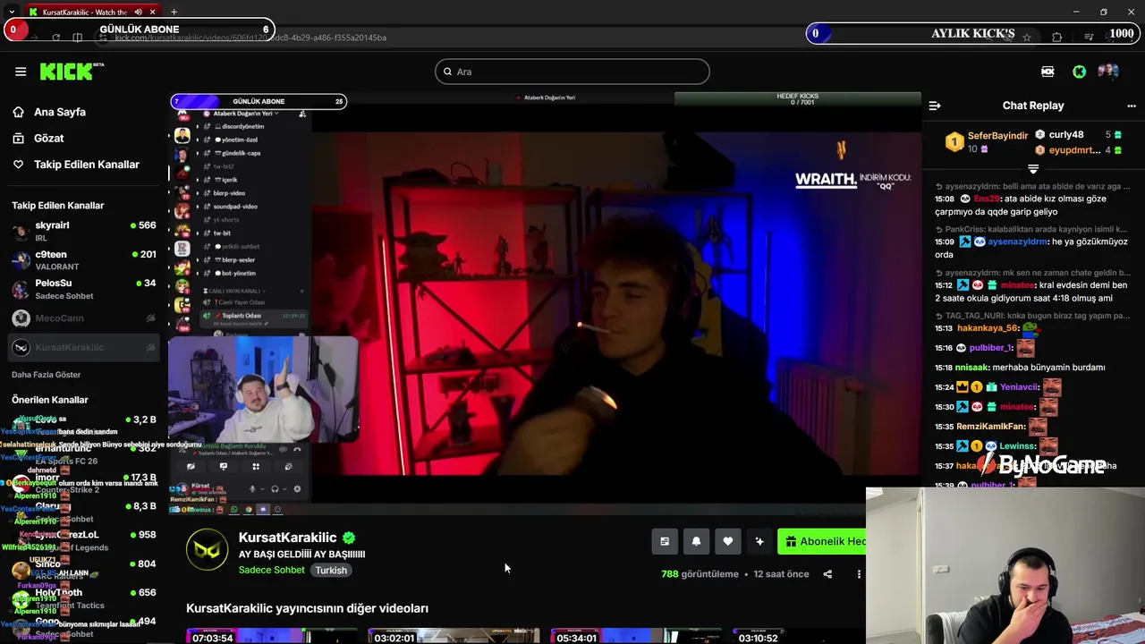Mute the KursatKarakilic browser tab audio icon
The image size is (1145, 644).
tap(139, 12)
